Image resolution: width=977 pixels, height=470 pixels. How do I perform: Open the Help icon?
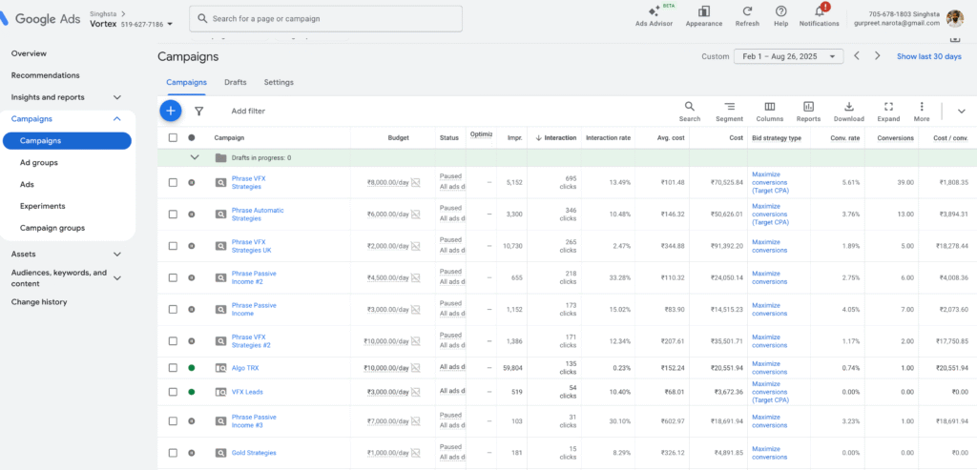[780, 11]
